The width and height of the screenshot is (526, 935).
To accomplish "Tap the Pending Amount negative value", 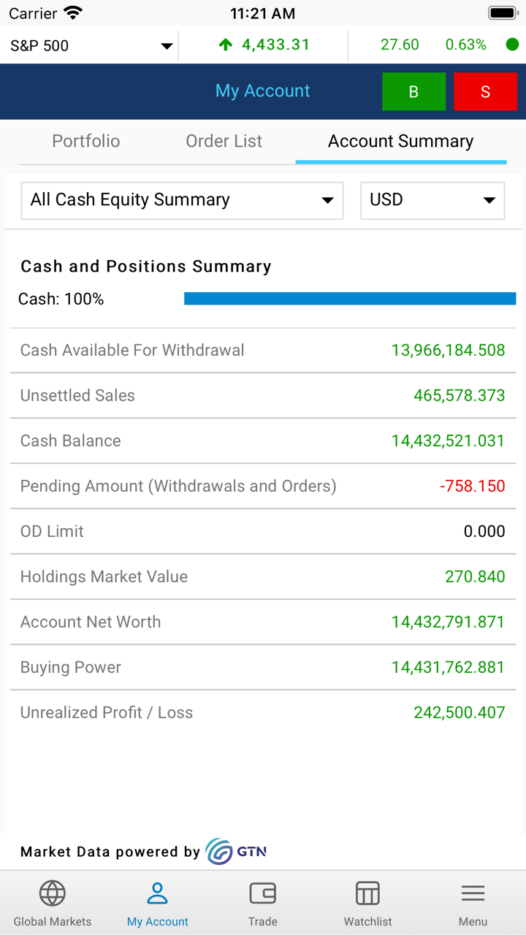I will 473,486.
